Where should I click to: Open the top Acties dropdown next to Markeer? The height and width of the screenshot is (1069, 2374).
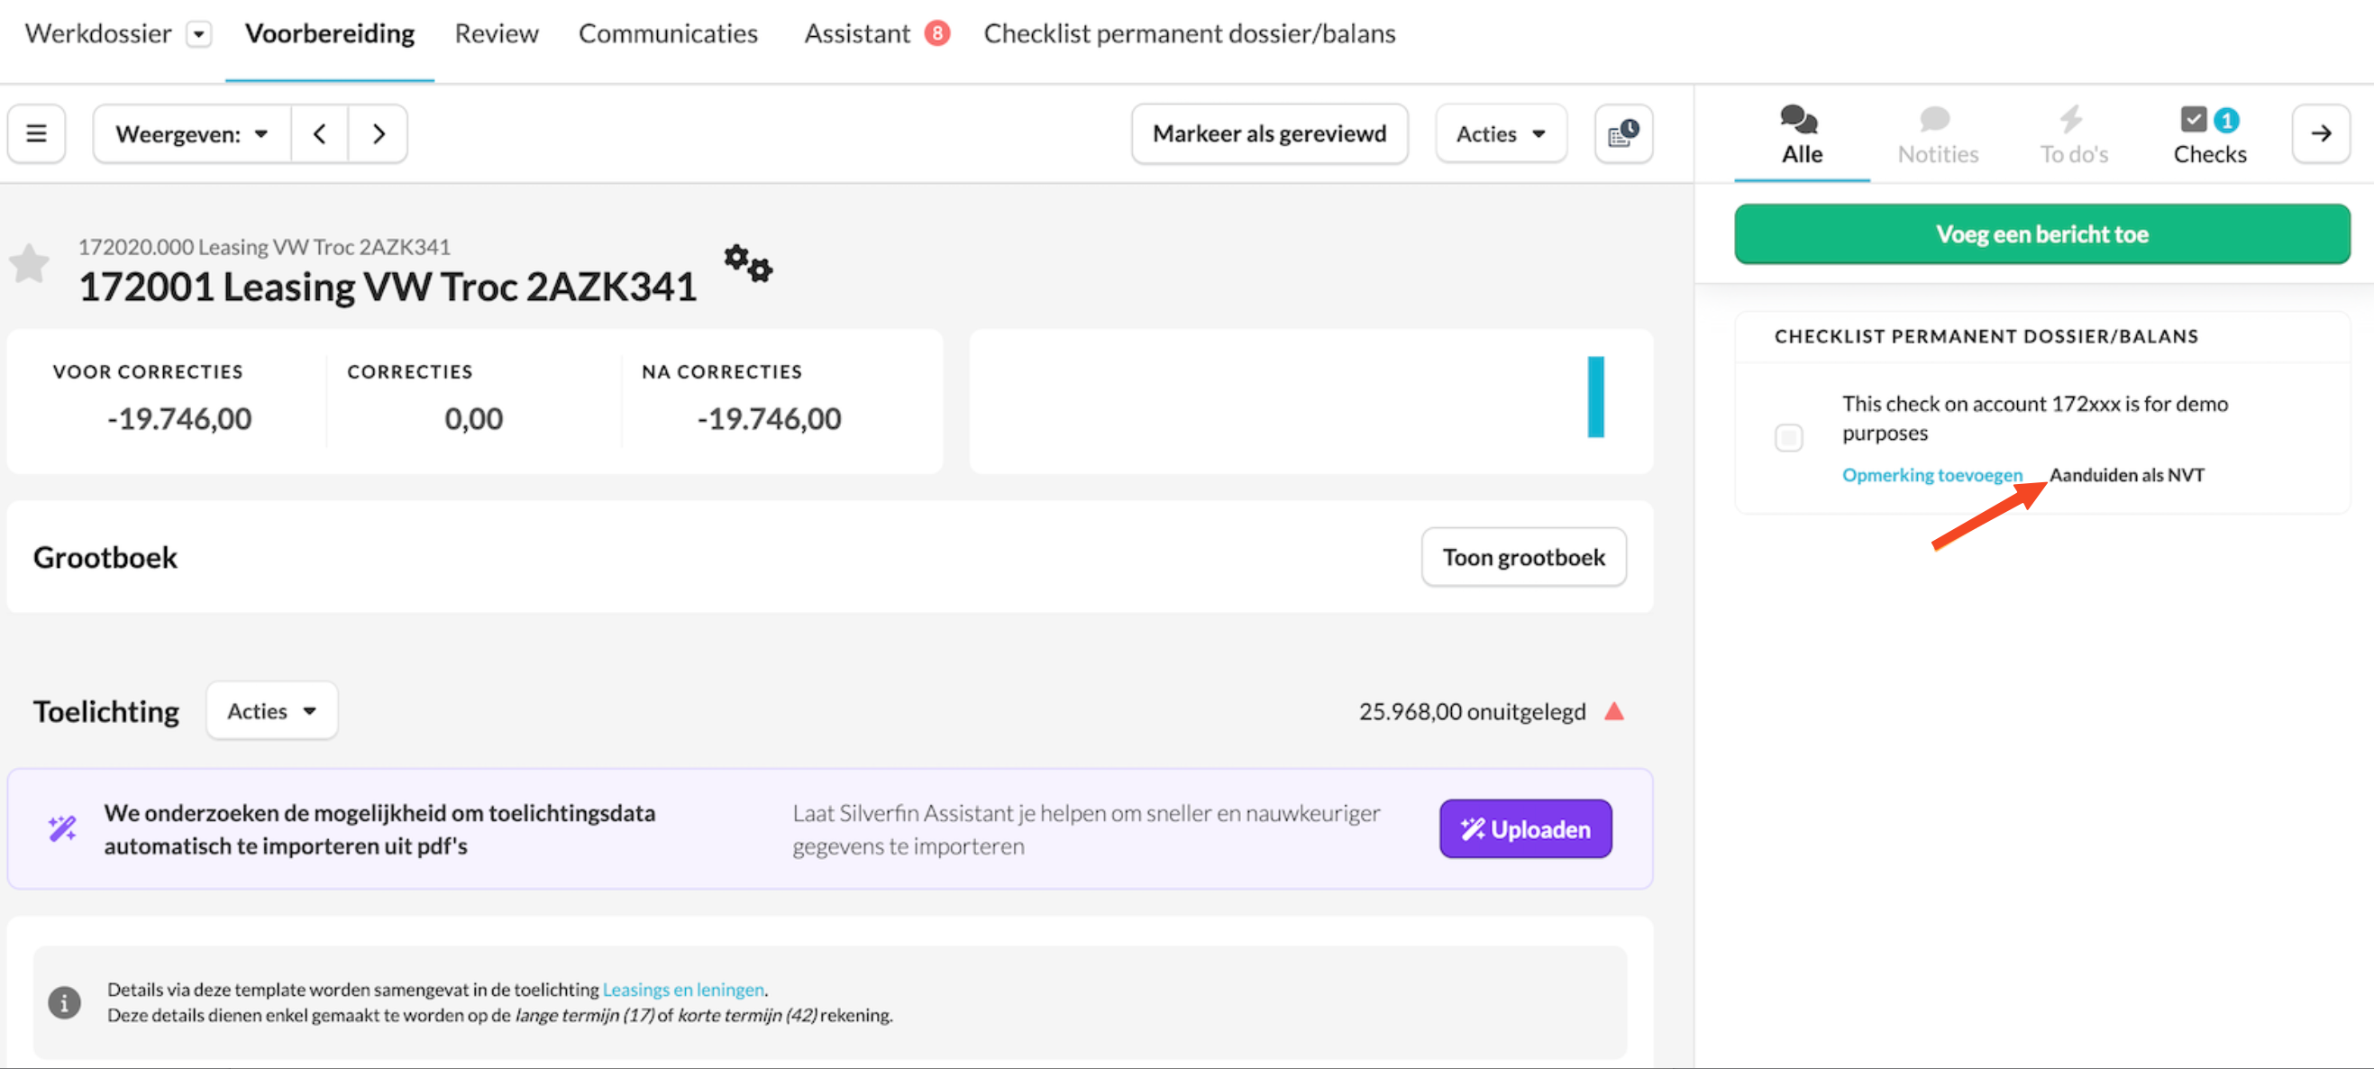[x=1501, y=133]
